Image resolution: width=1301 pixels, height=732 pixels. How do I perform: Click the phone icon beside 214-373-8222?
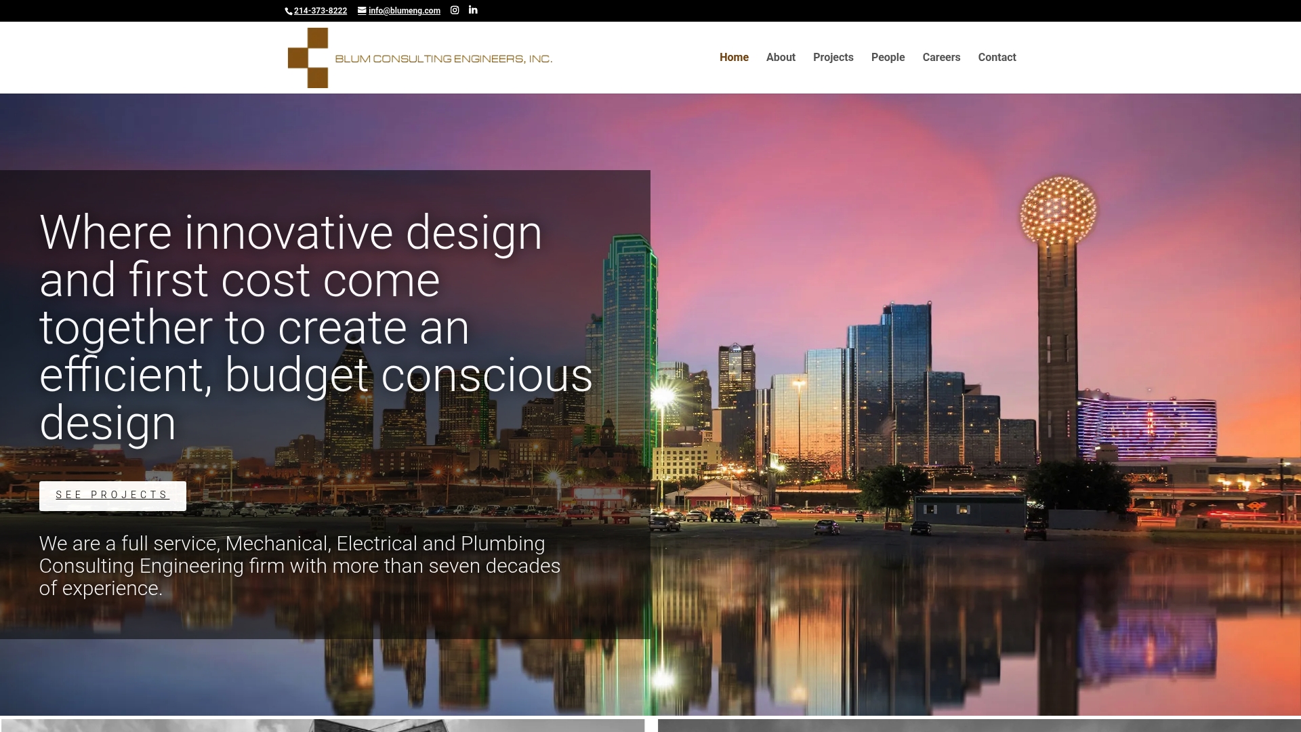pos(289,10)
